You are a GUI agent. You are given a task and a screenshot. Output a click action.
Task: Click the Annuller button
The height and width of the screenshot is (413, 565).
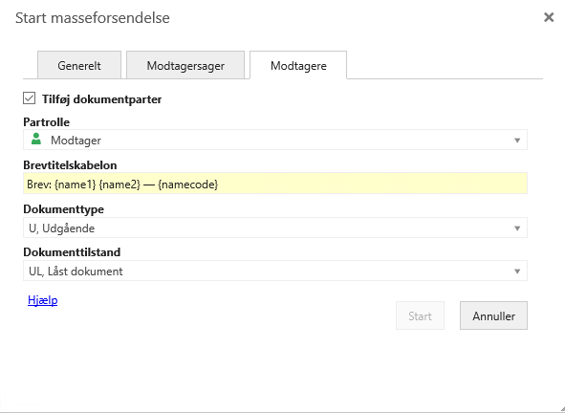[493, 315]
